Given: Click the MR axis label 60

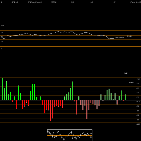Looking at the screenshot, I should pos(138,88).
